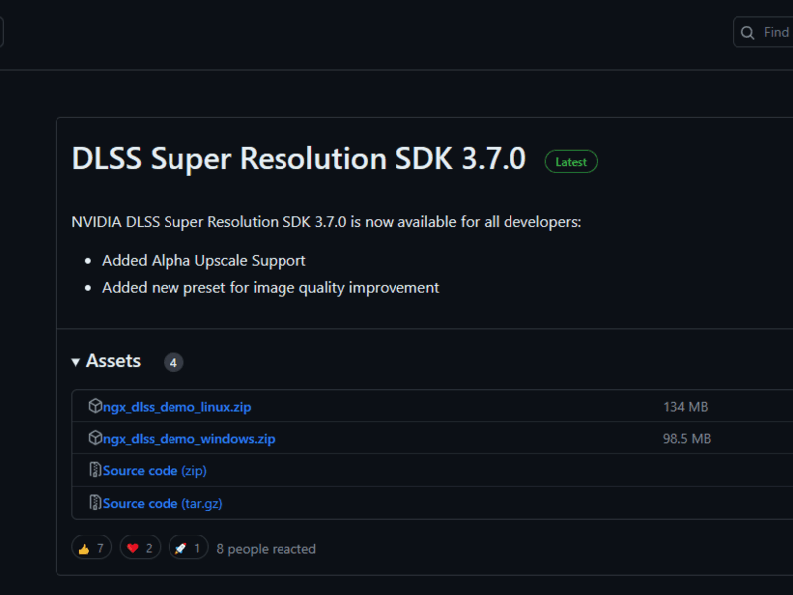
Task: Click the search magnifier icon
Action: [748, 33]
